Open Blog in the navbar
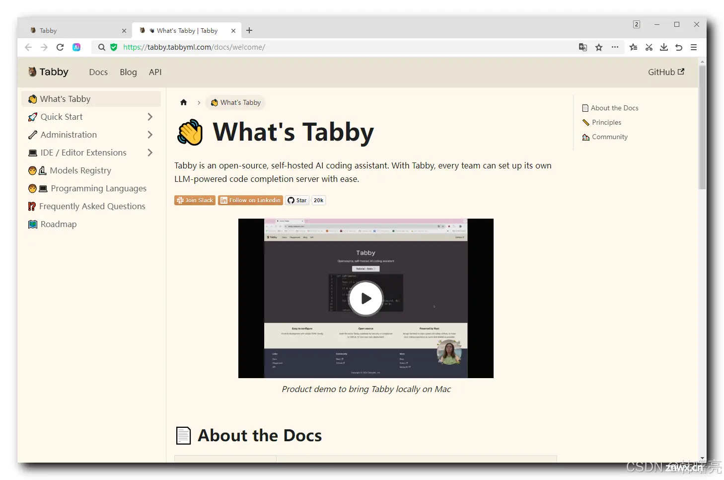Image resolution: width=724 pixels, height=480 pixels. click(x=128, y=72)
